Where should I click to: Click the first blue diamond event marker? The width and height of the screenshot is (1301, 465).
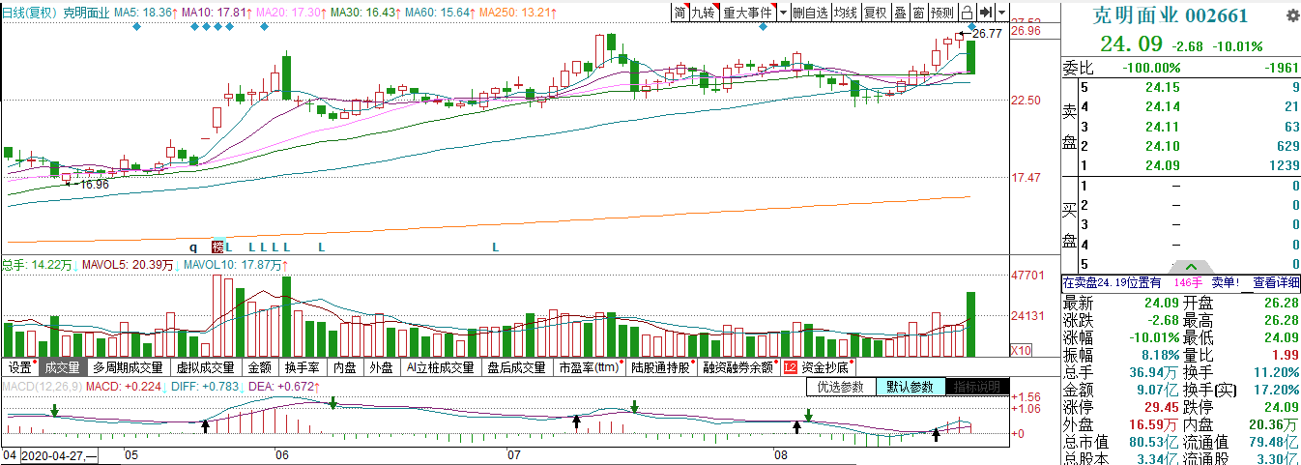[136, 26]
